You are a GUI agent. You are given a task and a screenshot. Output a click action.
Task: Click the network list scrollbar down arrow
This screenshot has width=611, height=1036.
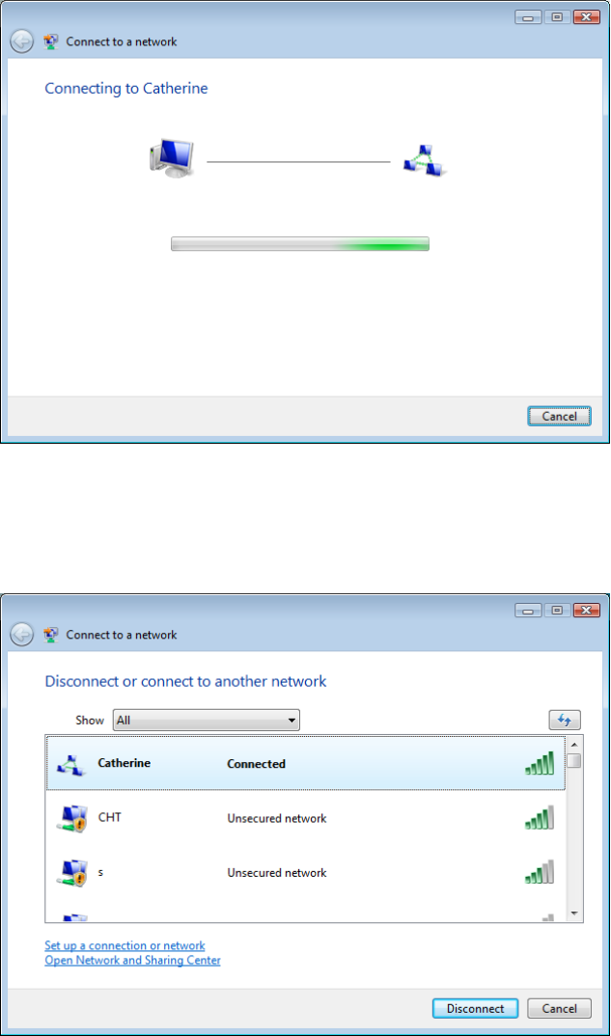pos(574,913)
